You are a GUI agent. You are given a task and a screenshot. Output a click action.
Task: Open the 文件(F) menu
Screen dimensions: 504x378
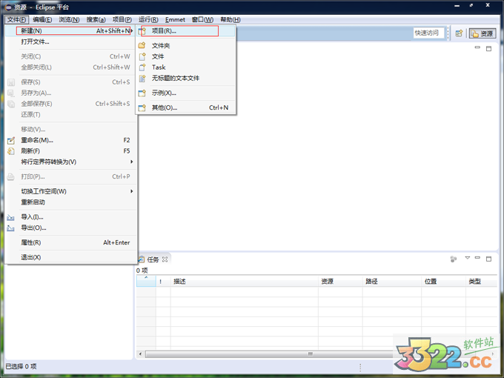point(17,19)
